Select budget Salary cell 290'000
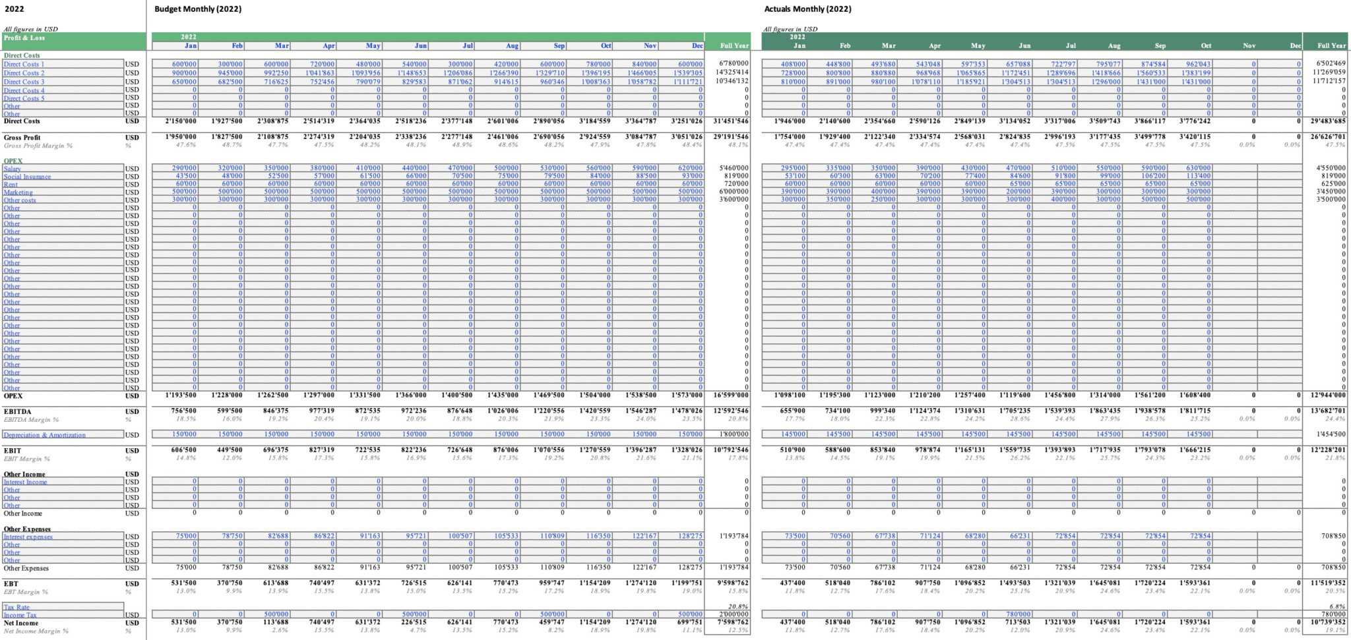 [x=175, y=169]
